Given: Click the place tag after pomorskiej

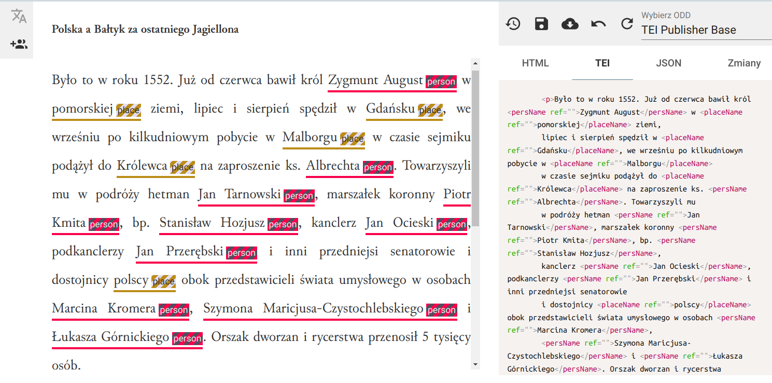Looking at the screenshot, I should (129, 110).
